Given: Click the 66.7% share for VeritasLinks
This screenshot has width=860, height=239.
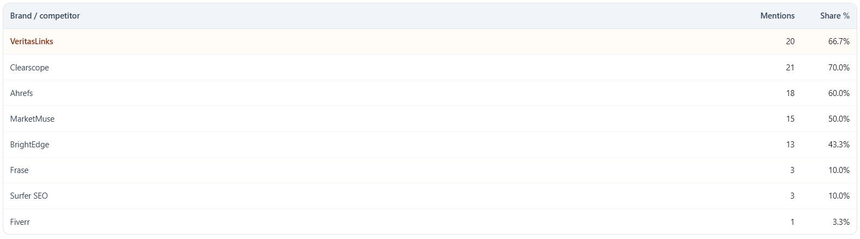Looking at the screenshot, I should point(838,41).
